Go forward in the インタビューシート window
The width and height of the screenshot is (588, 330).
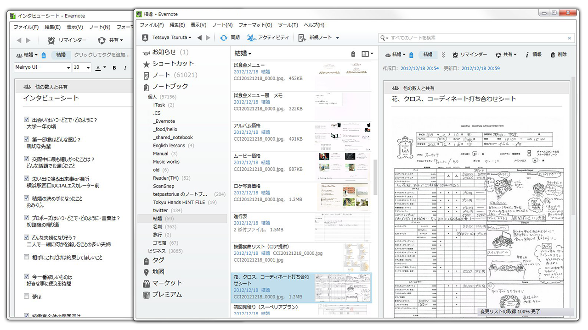pos(28,40)
